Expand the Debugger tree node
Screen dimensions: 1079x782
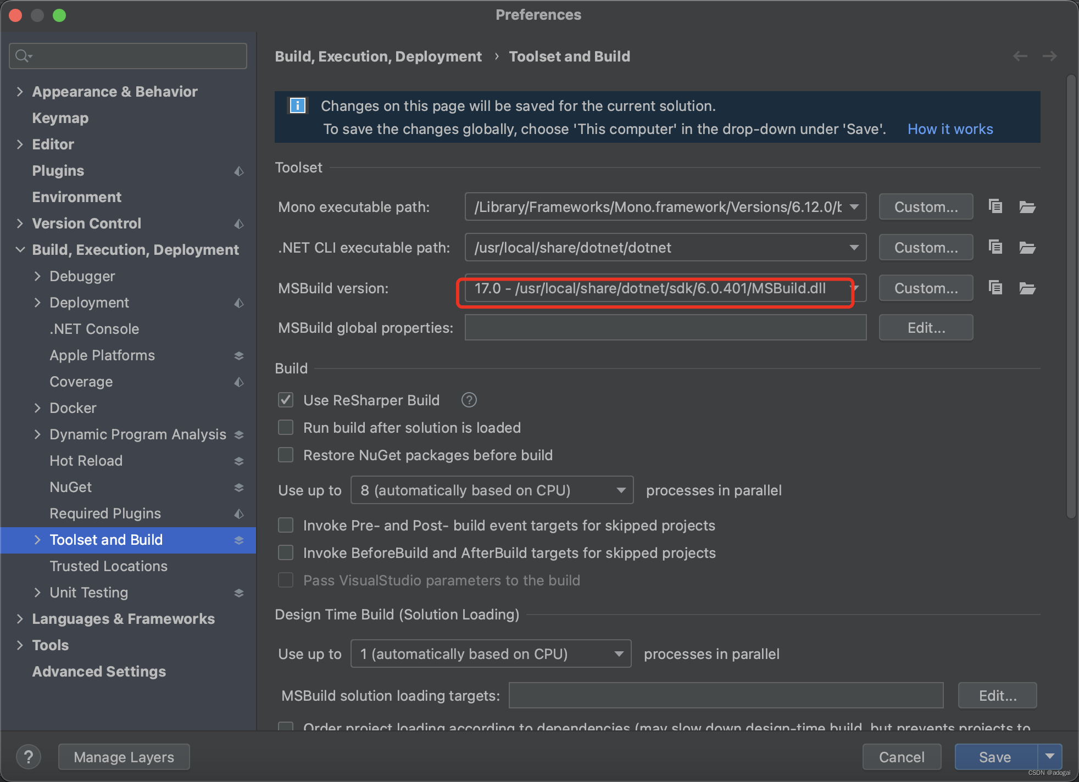tap(37, 276)
